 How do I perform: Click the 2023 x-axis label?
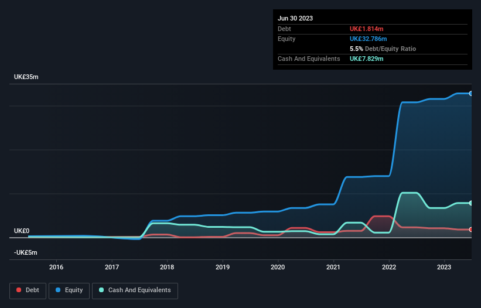444,267
